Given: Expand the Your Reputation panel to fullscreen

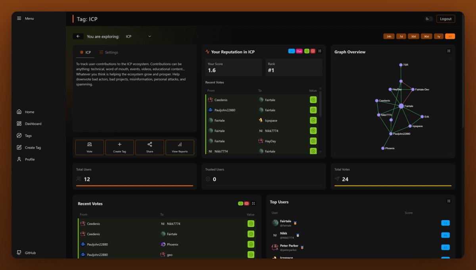Looking at the screenshot, I should coord(320,51).
